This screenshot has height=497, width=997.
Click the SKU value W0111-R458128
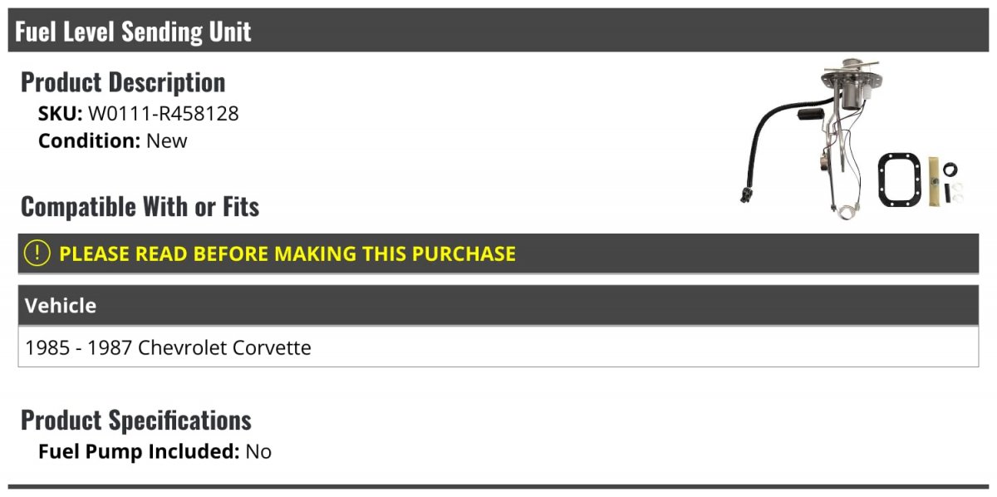pyautogui.click(x=164, y=114)
